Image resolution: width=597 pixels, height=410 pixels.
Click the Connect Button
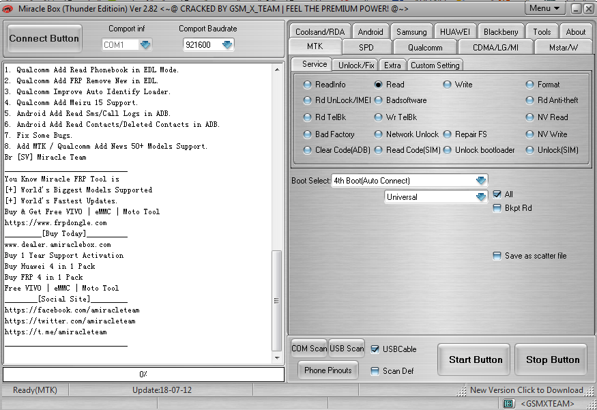click(44, 38)
